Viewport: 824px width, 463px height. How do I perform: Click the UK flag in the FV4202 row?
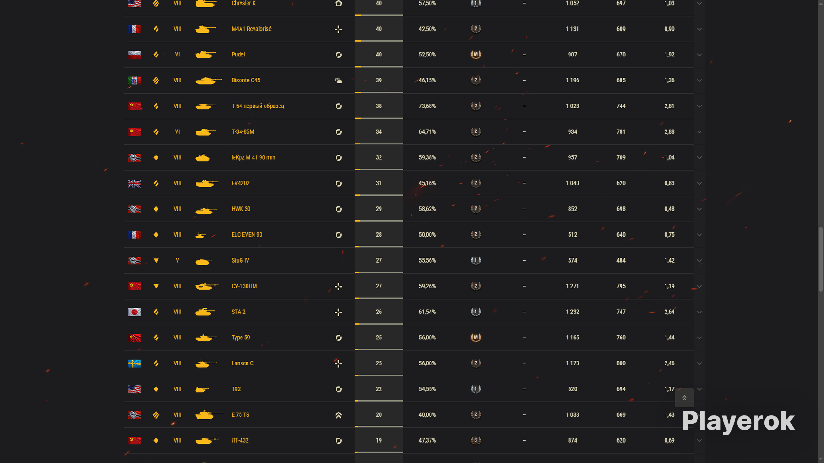[x=134, y=183]
